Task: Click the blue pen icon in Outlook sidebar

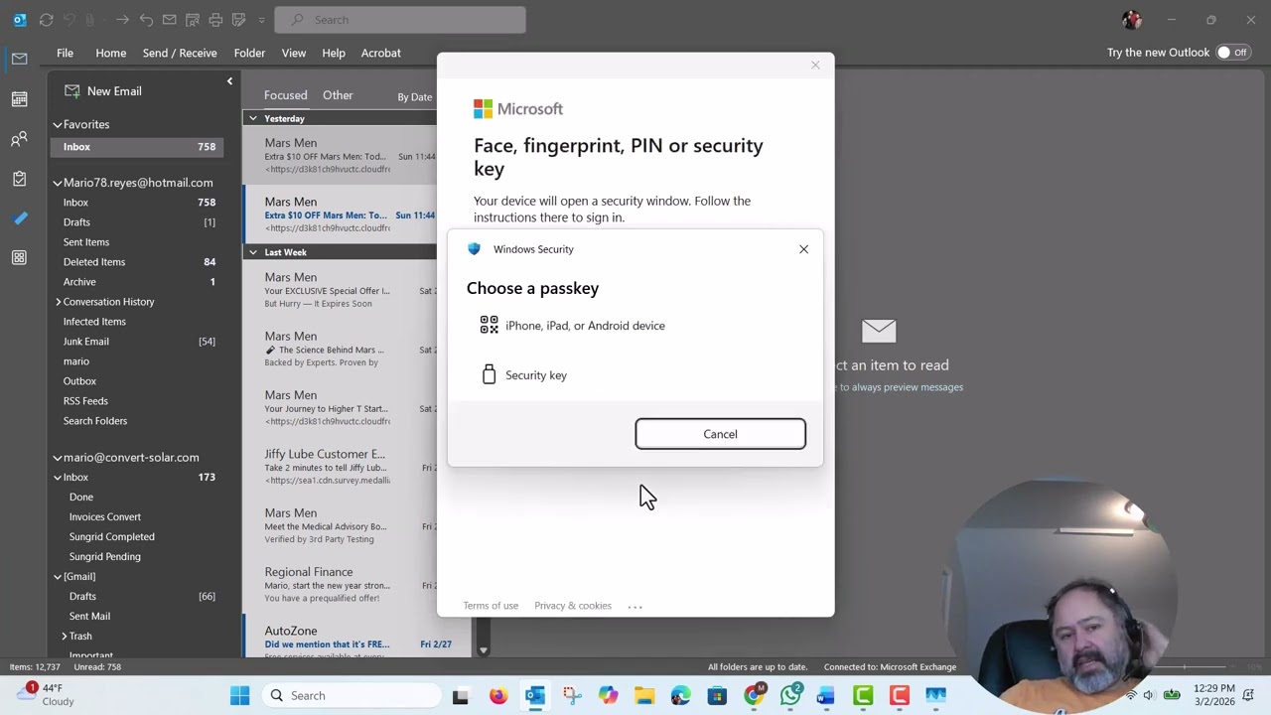Action: 19,218
